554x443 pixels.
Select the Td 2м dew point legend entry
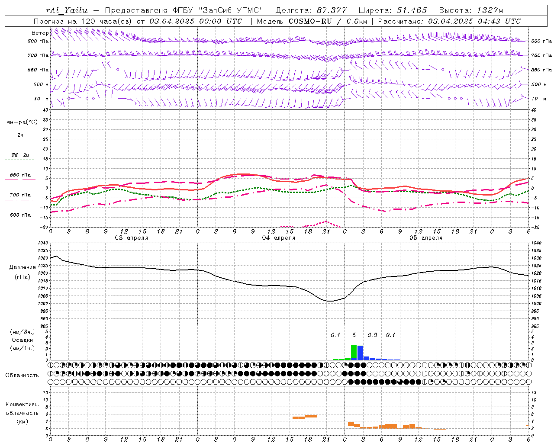[20, 155]
